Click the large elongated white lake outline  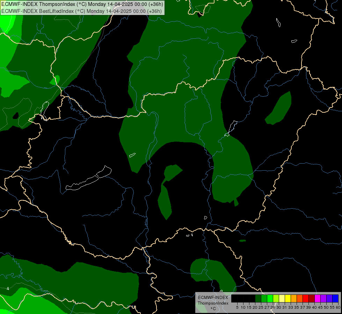88,179
